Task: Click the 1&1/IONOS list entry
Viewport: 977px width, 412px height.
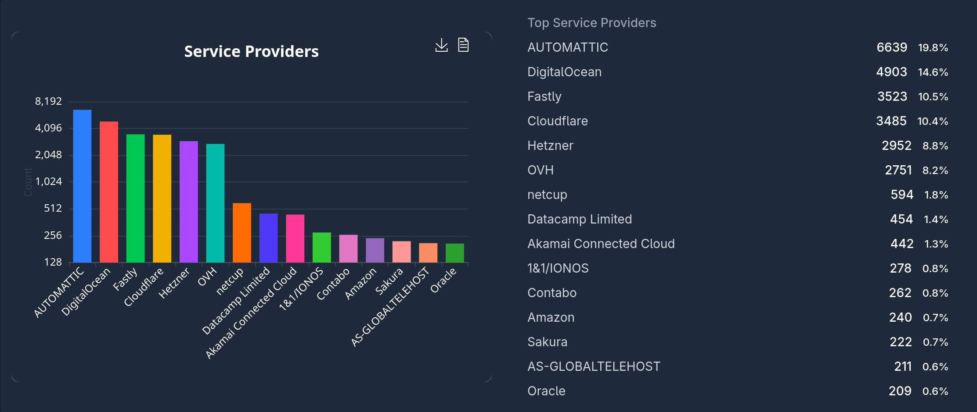Action: tap(558, 268)
